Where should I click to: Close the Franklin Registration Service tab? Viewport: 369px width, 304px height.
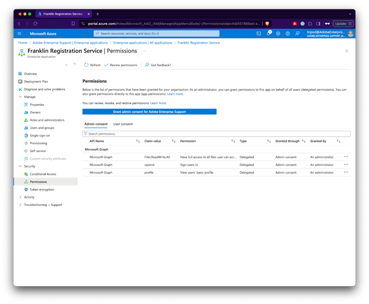[89, 14]
